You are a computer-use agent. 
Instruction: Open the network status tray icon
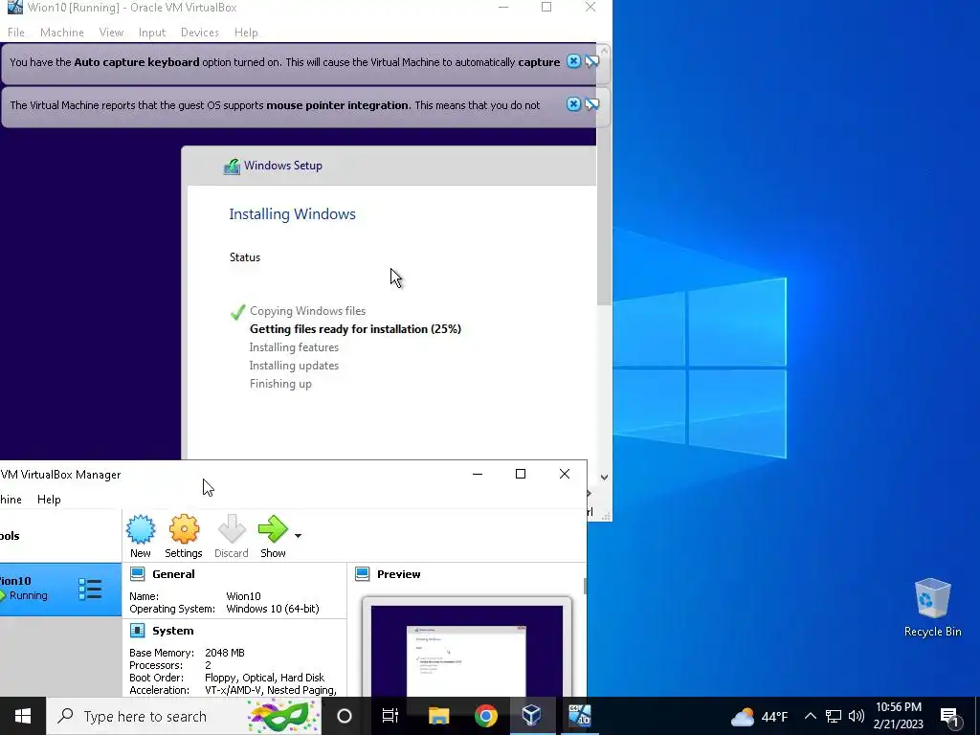[x=834, y=716]
